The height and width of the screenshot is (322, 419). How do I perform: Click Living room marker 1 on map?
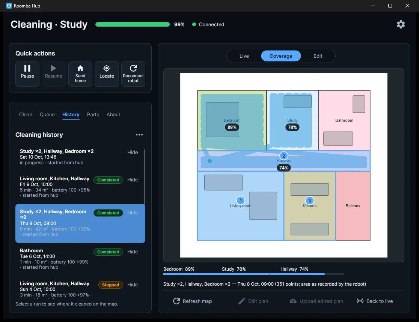click(x=241, y=201)
